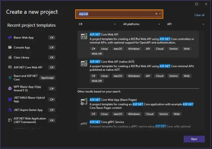
Task: Open the C# language filter dropdown
Action: (97, 24)
